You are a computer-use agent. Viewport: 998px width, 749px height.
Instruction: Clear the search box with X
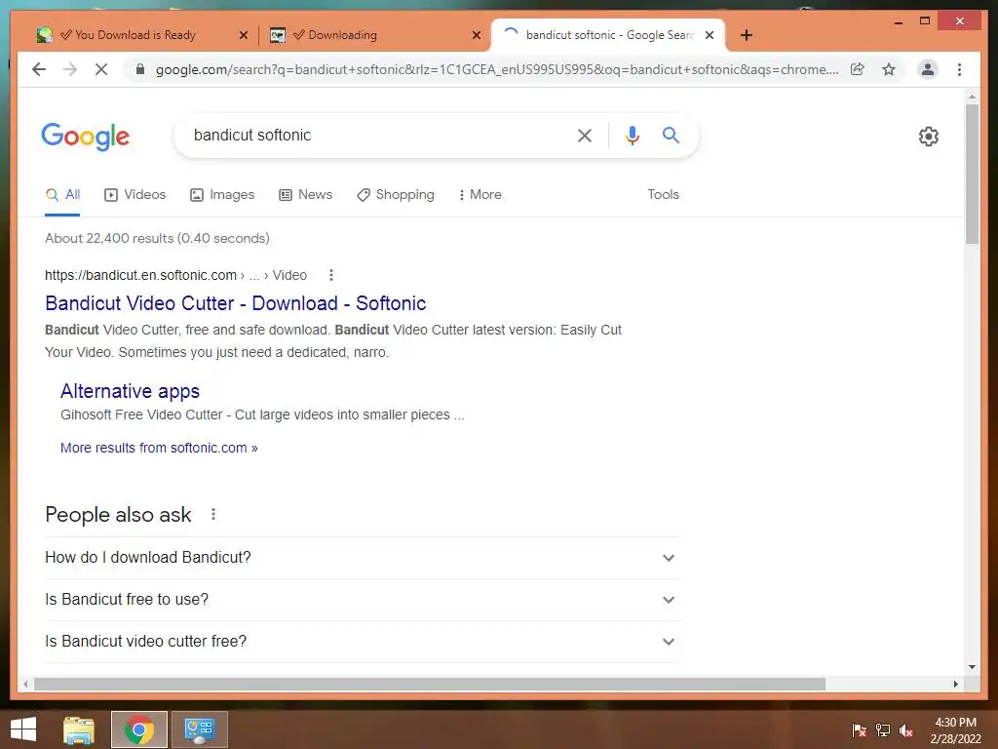[x=585, y=135]
